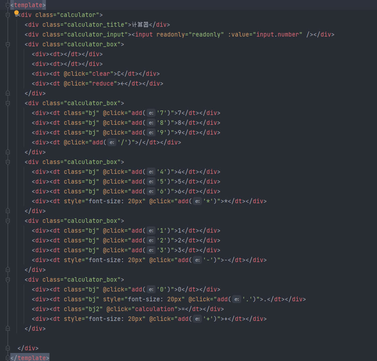The image size is (377, 361).
Task: Click the 计算器 title text
Action: pos(140,25)
